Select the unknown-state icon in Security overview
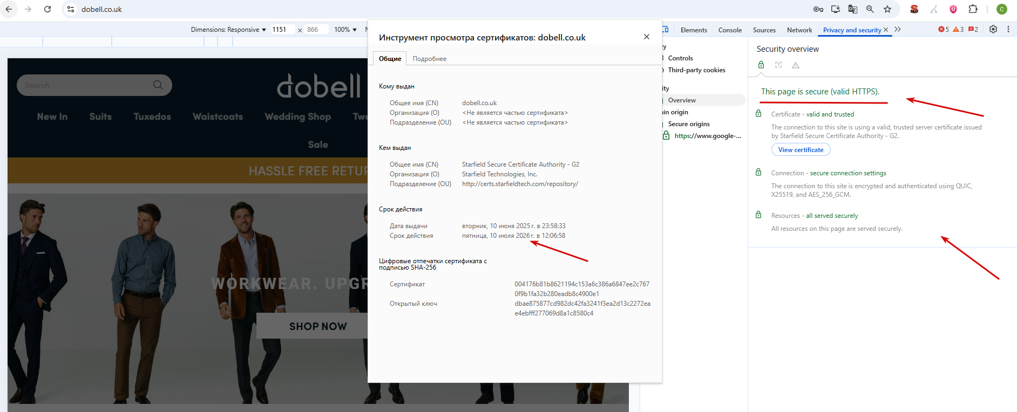 (778, 65)
